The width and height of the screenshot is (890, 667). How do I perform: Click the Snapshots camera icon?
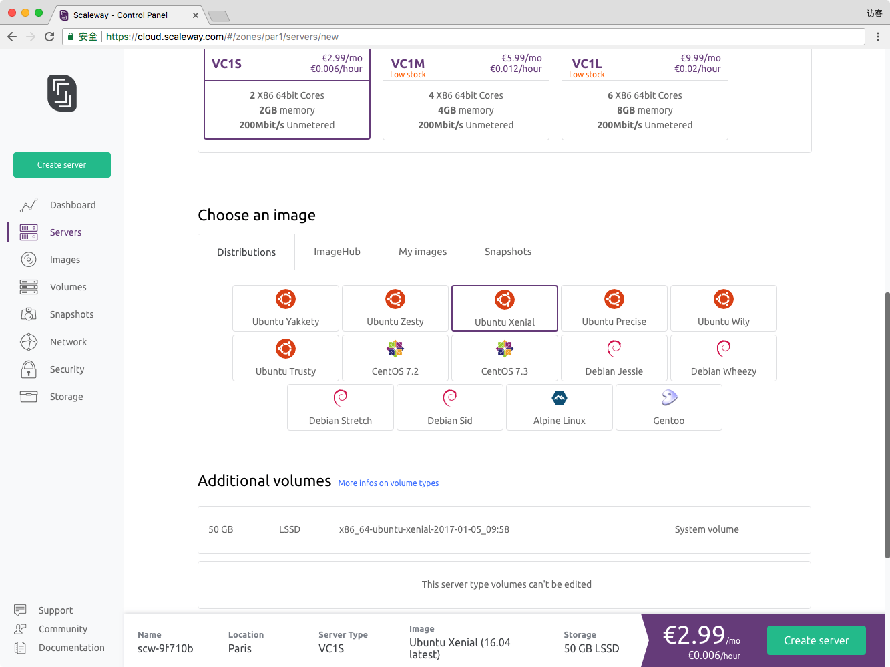(x=29, y=314)
